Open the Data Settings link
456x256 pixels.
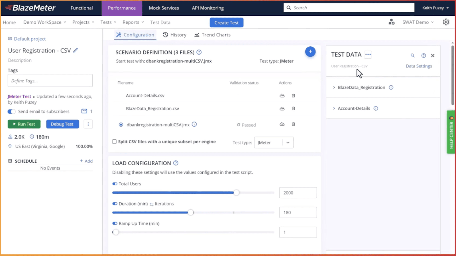(x=419, y=66)
